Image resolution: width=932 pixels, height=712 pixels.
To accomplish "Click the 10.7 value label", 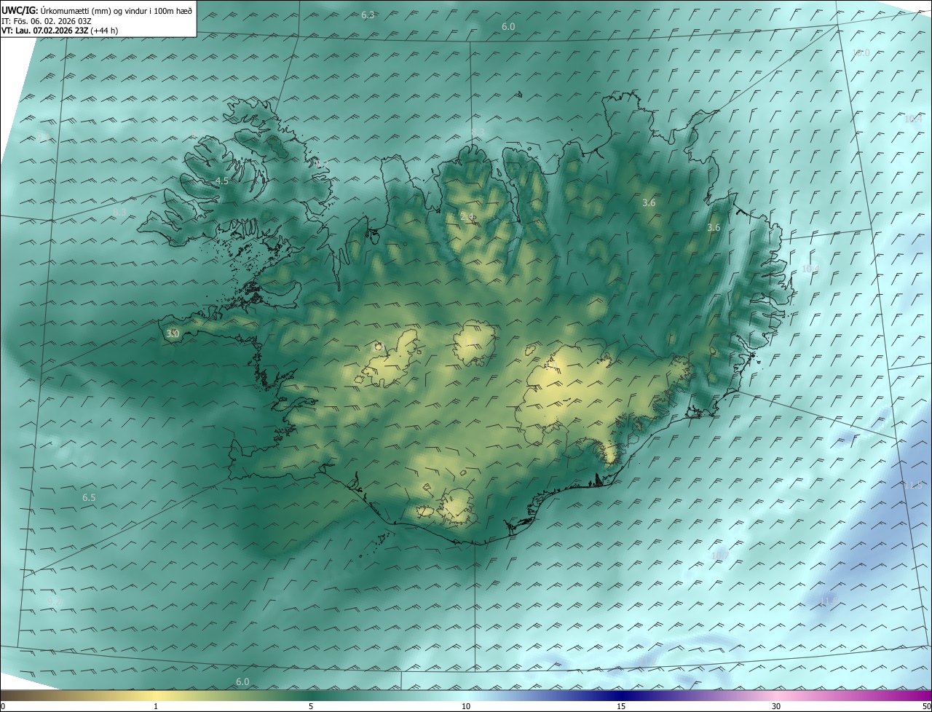I will [719, 556].
